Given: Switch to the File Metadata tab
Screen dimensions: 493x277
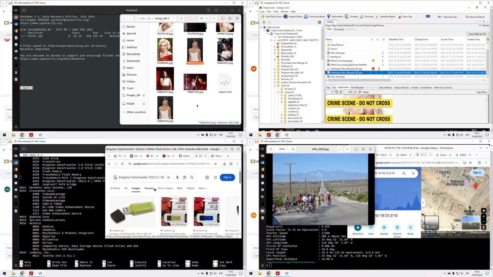Looking at the screenshot, I should coord(357,88).
